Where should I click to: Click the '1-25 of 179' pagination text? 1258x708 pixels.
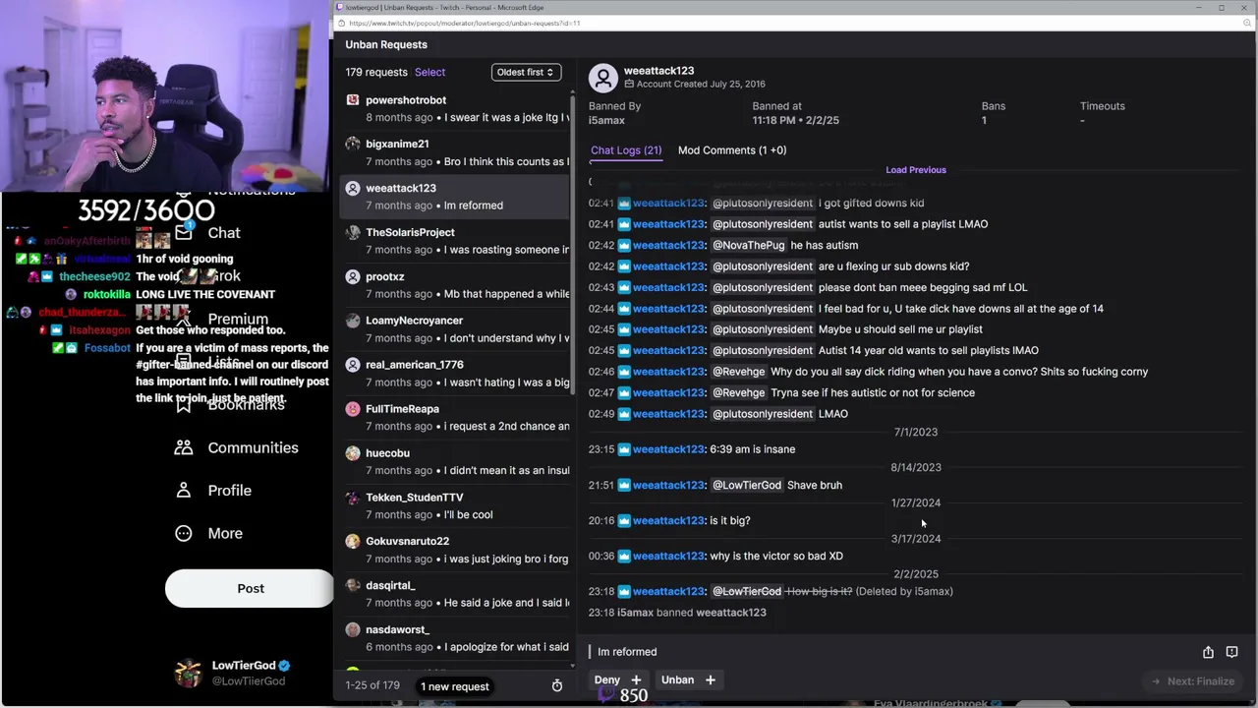point(372,685)
